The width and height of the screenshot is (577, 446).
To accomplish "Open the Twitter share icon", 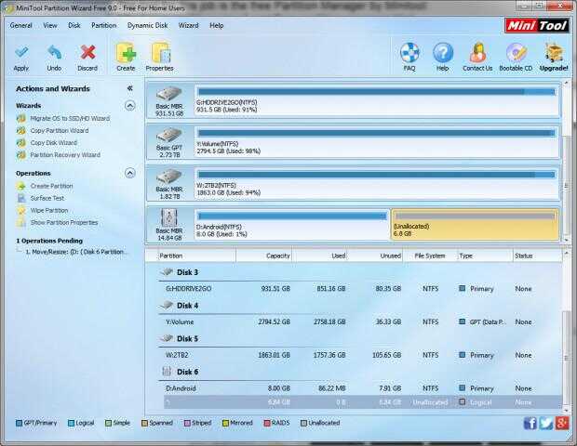I will 546,423.
